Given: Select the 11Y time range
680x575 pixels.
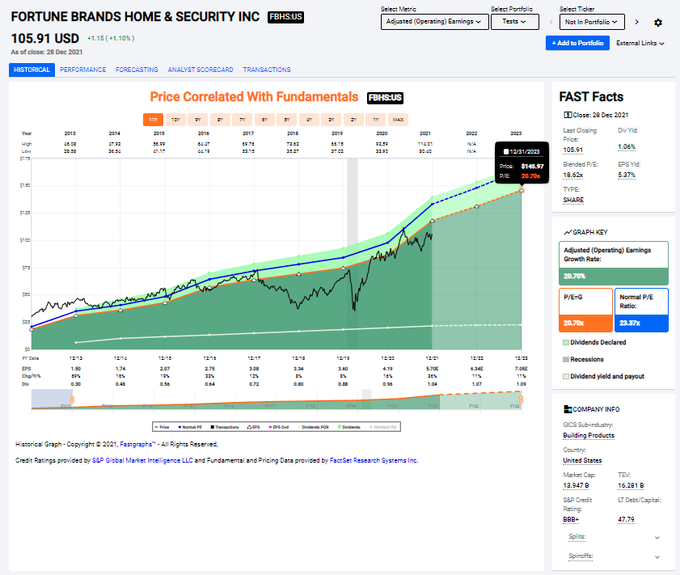Looking at the screenshot, I should click(154, 120).
